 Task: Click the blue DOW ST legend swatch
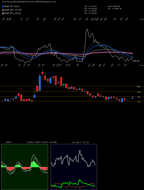3,6
